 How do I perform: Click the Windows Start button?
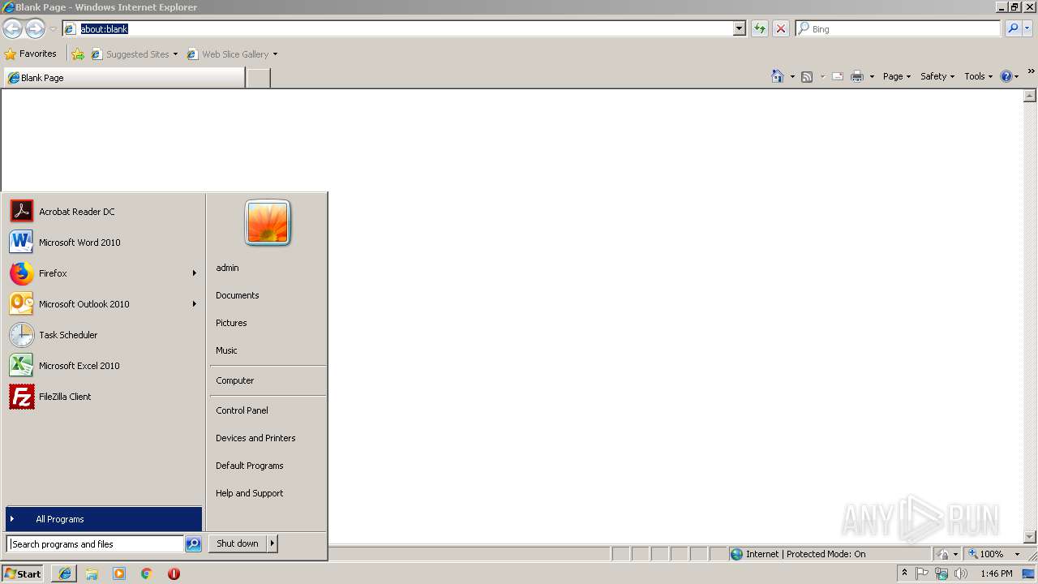click(23, 573)
